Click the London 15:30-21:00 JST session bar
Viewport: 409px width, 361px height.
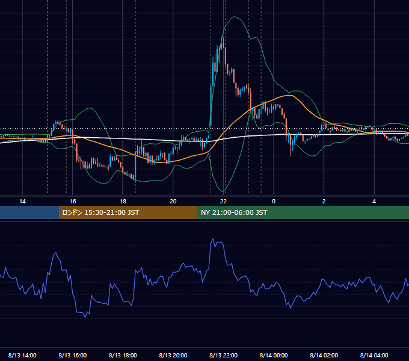pyautogui.click(x=128, y=212)
